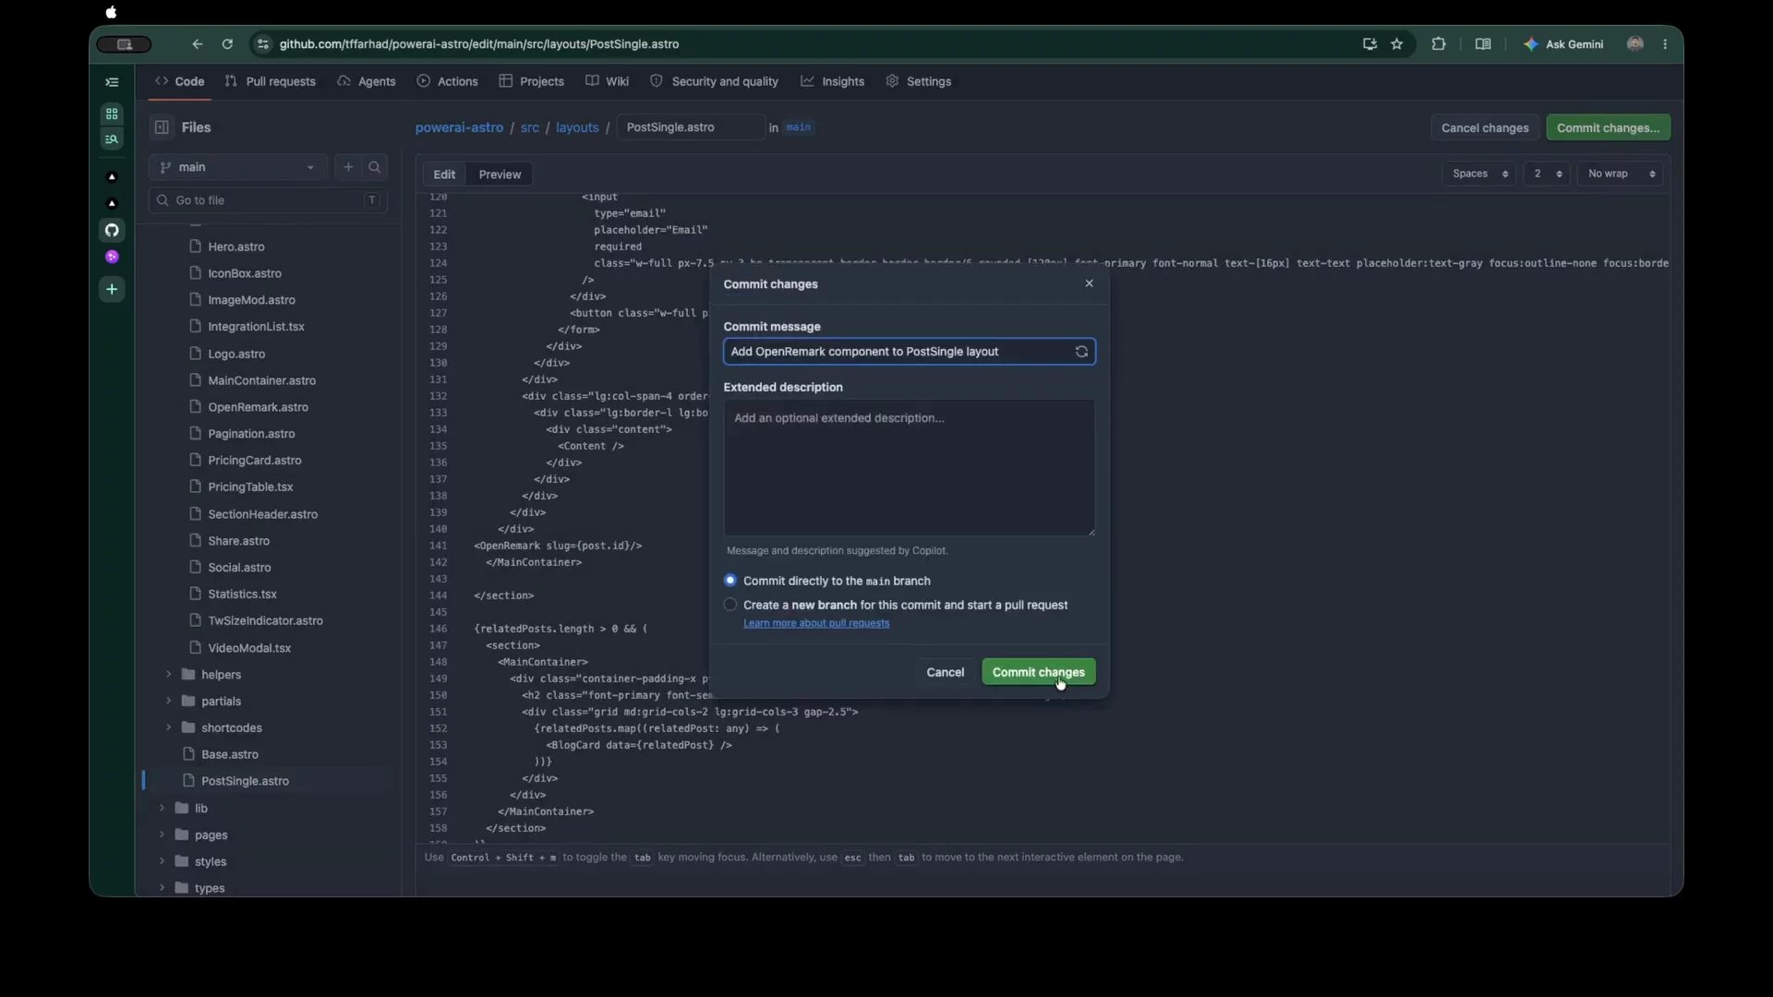Click Cancel in the commit dialog
This screenshot has height=997, width=1773.
click(x=945, y=672)
